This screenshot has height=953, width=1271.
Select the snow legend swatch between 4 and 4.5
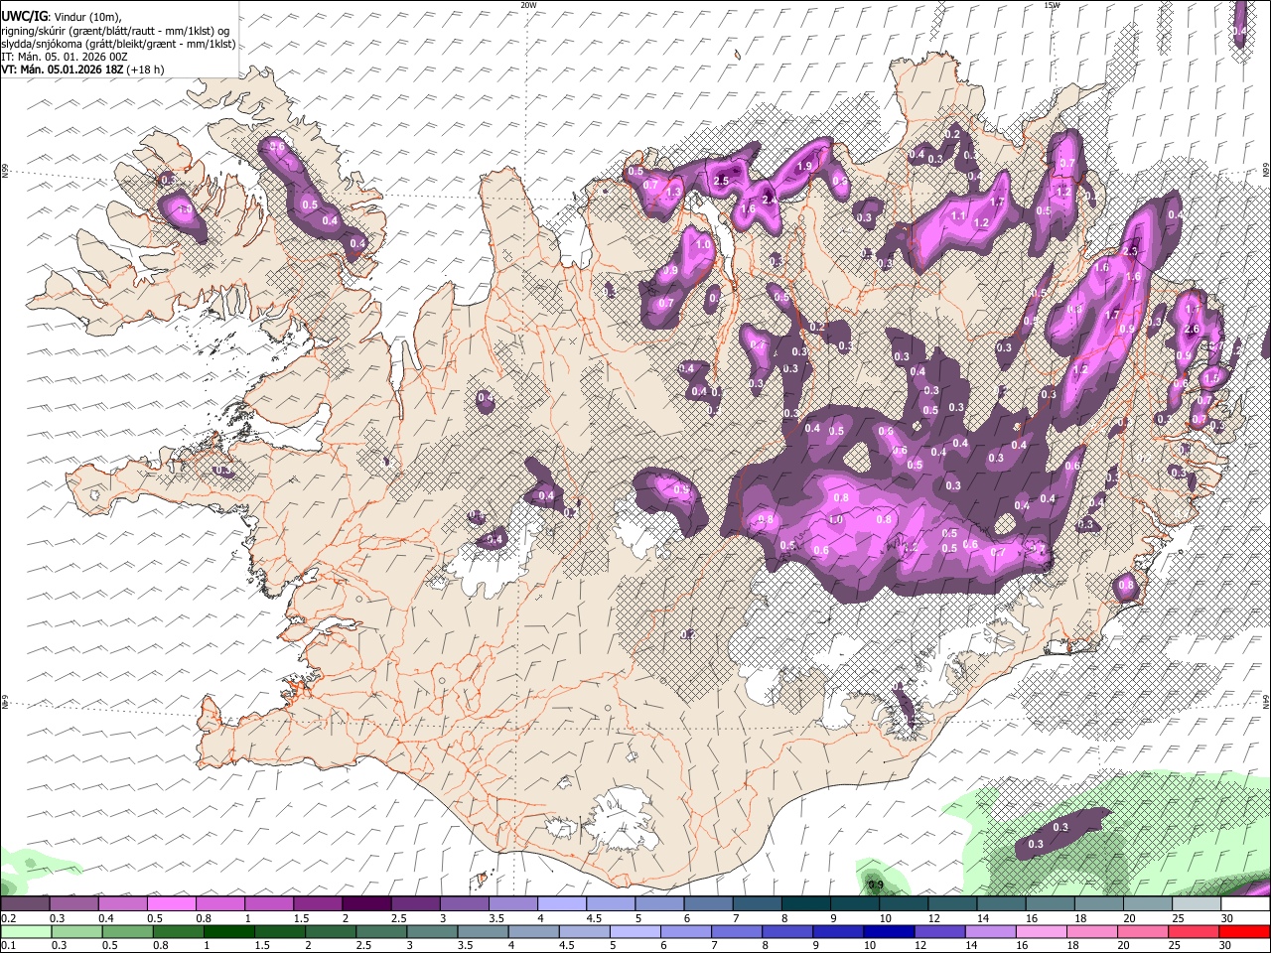[x=561, y=903]
